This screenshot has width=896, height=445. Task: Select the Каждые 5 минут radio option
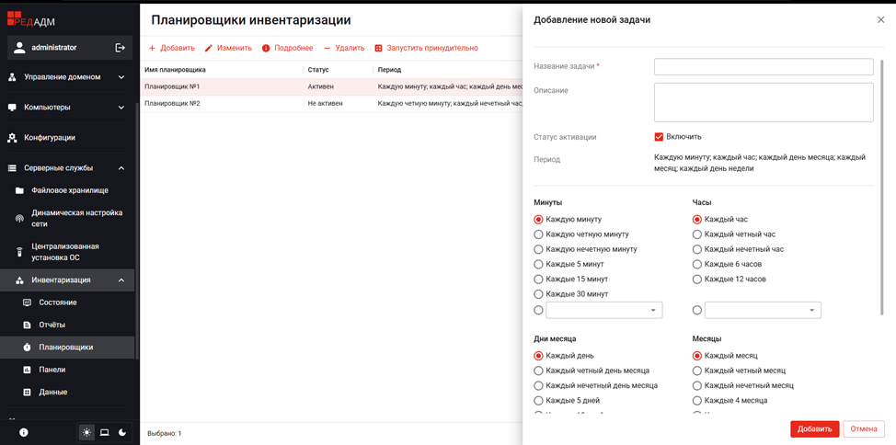pos(539,264)
